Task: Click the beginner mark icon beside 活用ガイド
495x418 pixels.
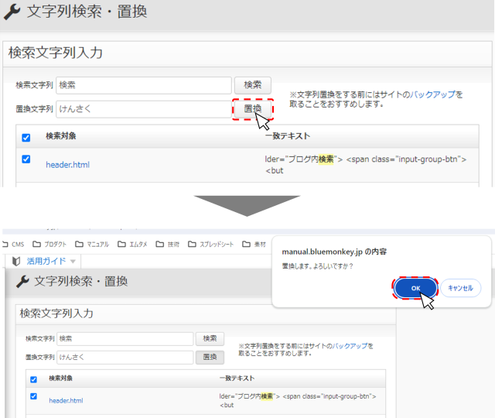Action: tap(16, 262)
